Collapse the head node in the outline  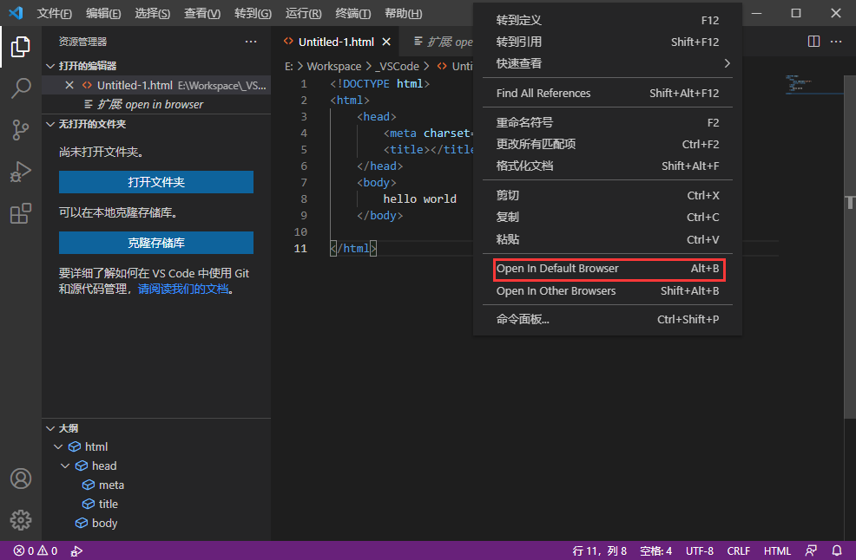64,466
